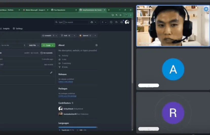Close the Your Repositories tab
This screenshot has height=135, width=210.
pyautogui.click(x=76, y=10)
